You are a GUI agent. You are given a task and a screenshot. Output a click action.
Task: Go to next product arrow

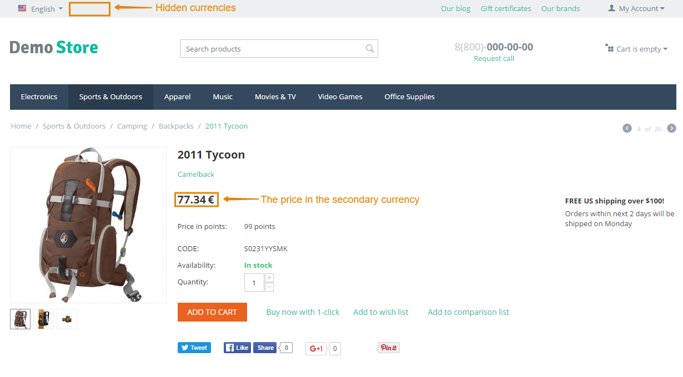pos(671,129)
